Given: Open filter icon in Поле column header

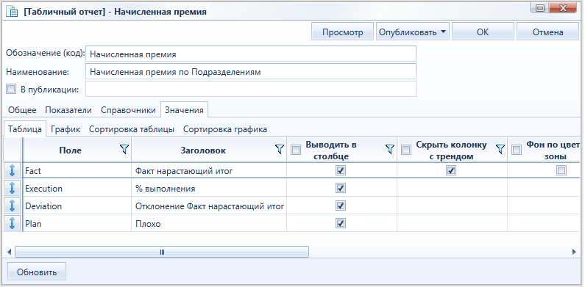Looking at the screenshot, I should point(124,150).
